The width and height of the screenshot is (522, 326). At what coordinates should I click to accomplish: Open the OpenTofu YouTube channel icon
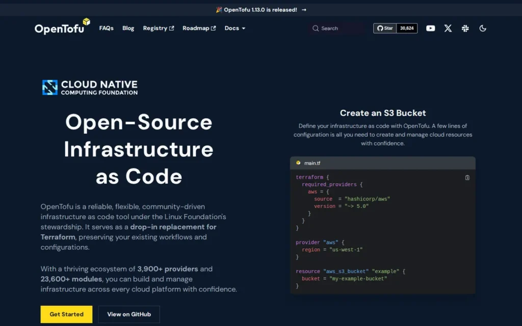430,29
